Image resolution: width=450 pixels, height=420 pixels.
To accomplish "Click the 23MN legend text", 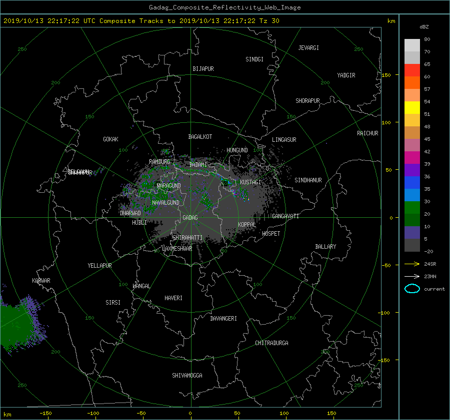I will point(430,276).
